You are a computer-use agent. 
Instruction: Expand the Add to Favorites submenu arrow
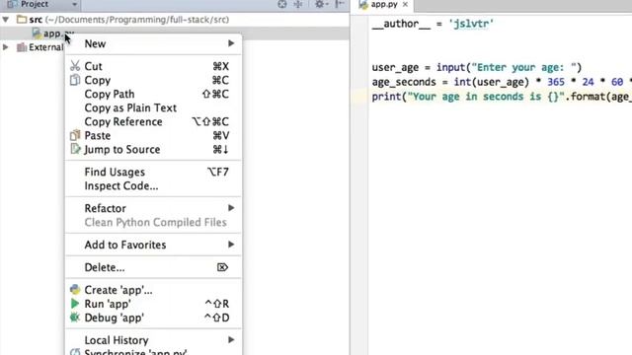click(231, 245)
